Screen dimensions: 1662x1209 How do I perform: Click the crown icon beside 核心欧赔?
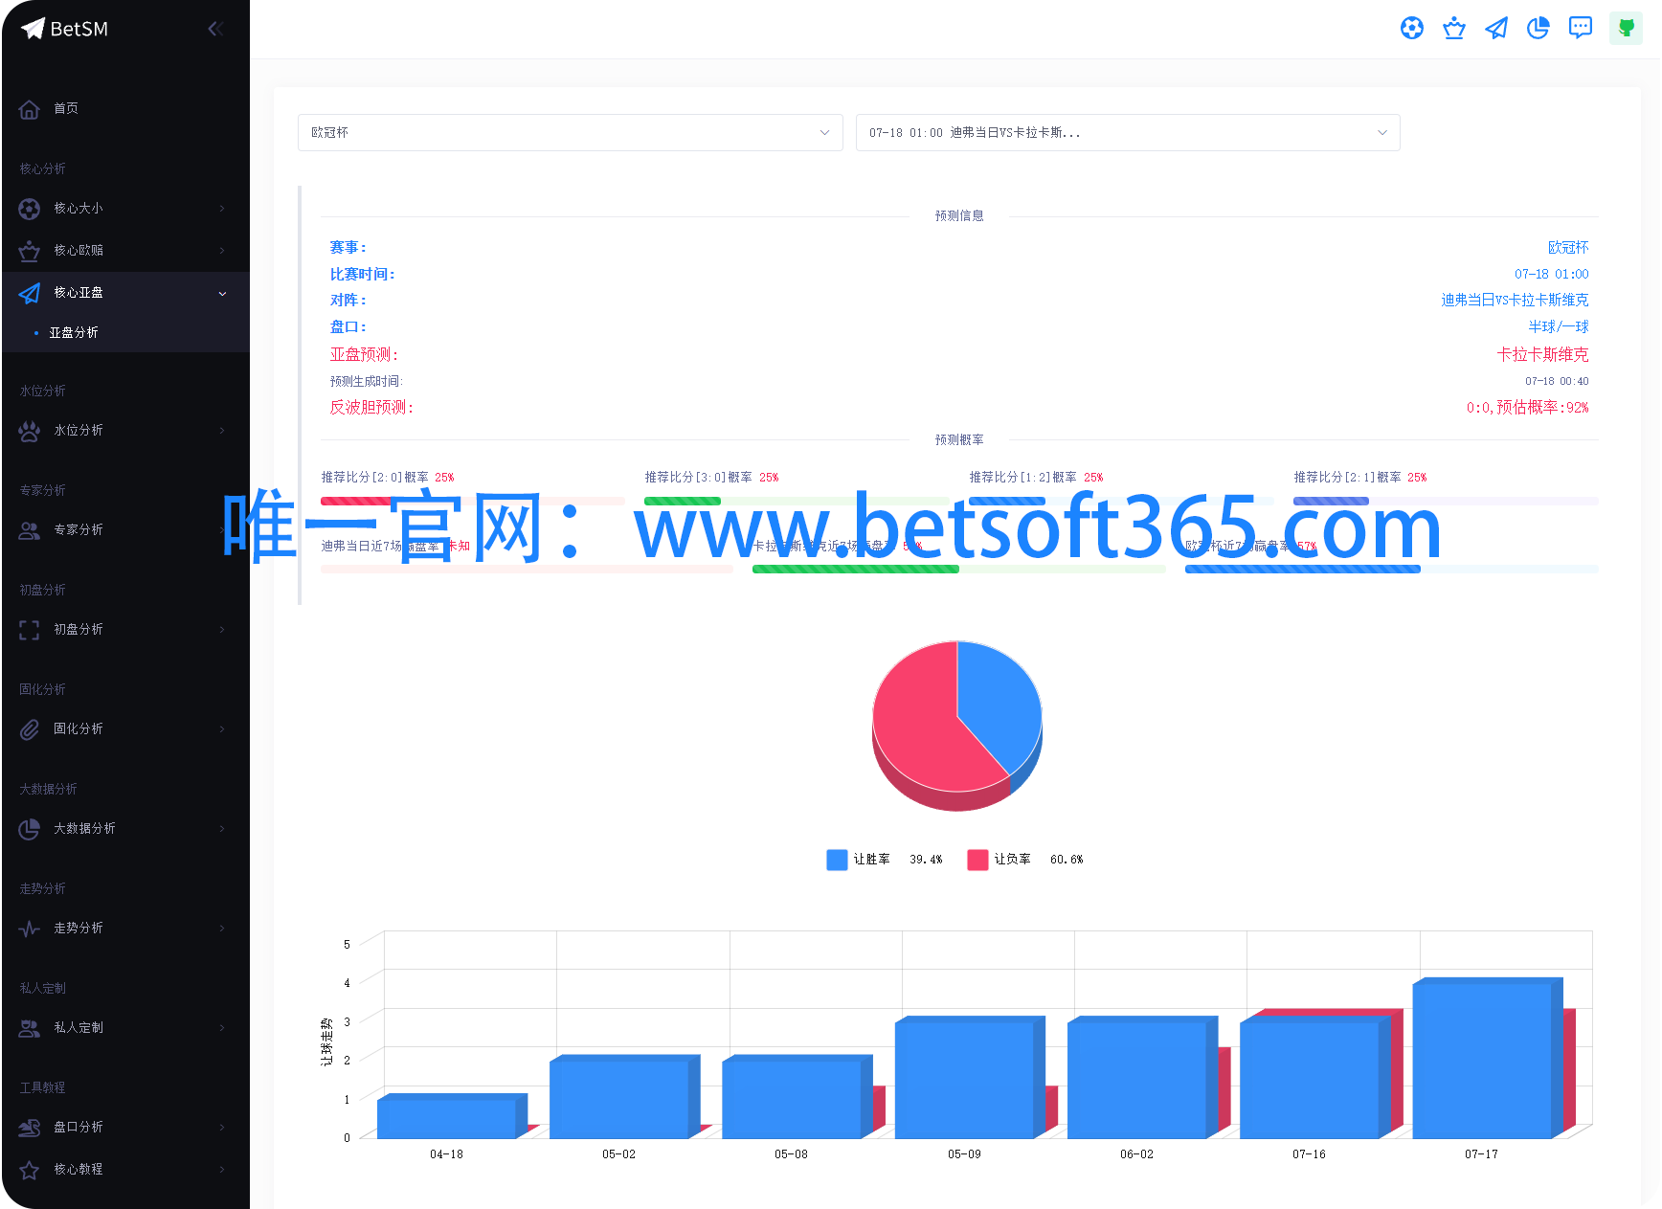(30, 251)
